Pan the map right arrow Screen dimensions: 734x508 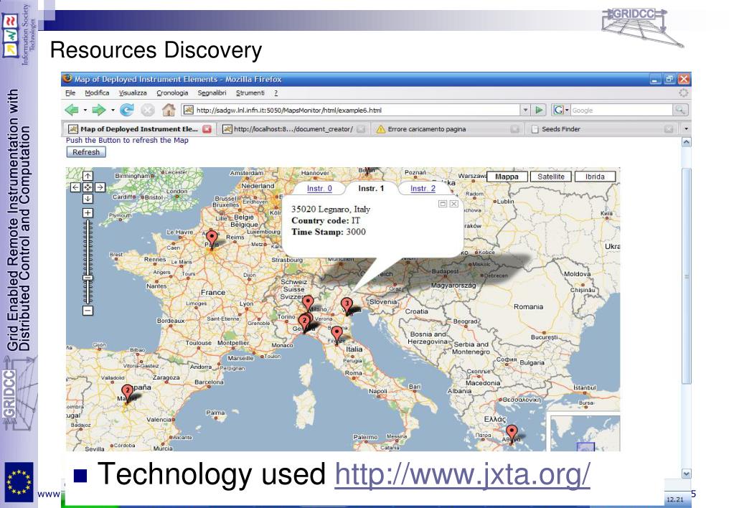[100, 187]
